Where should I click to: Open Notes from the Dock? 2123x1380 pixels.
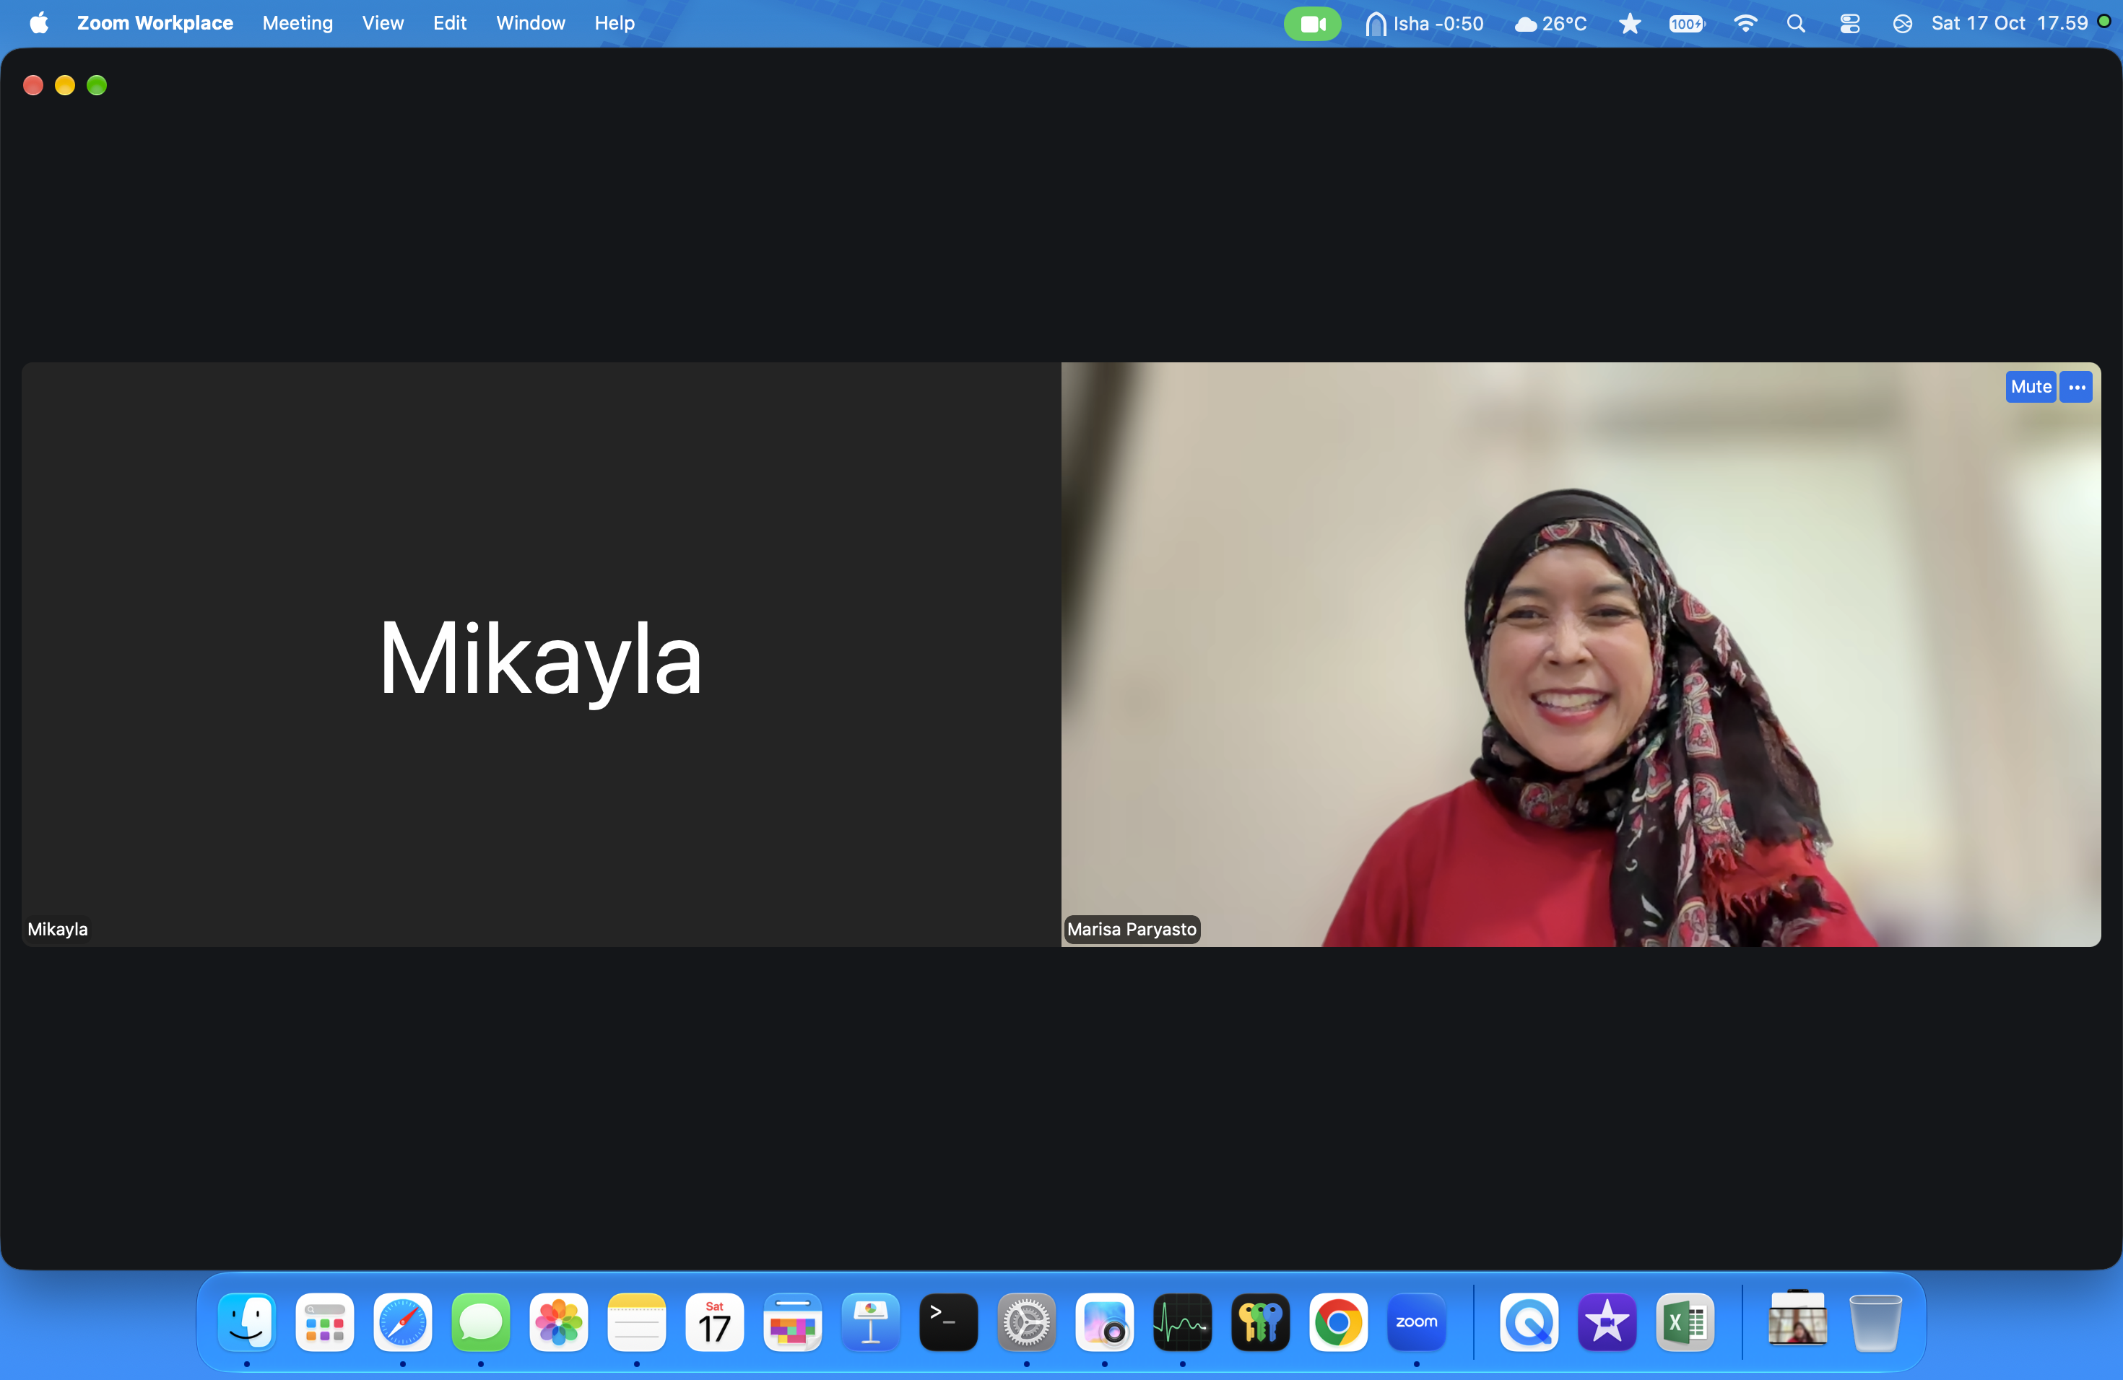(637, 1322)
